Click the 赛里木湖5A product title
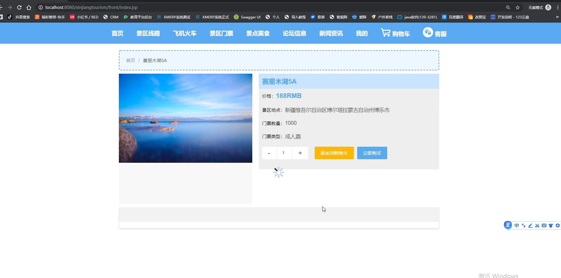The image size is (561, 278). pos(279,82)
